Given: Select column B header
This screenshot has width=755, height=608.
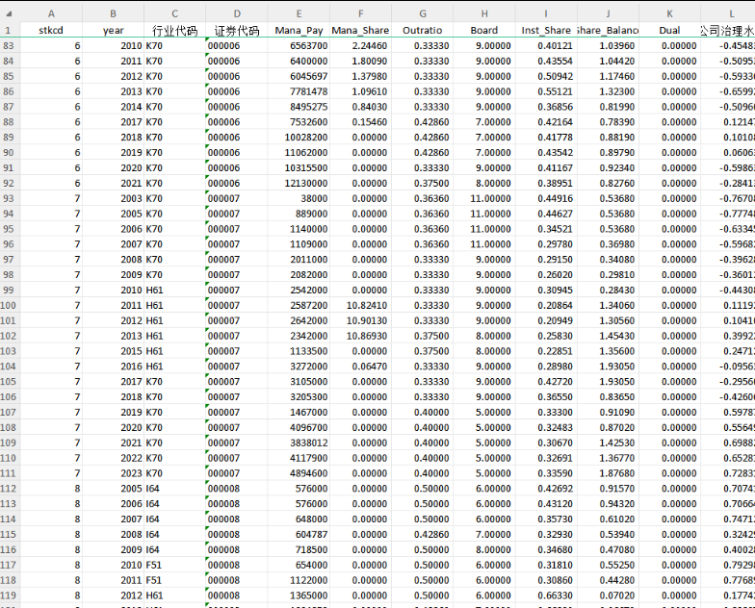Looking at the screenshot, I should coord(113,13).
